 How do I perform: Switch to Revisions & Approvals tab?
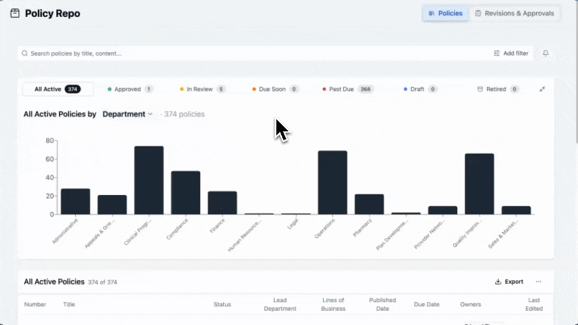515,14
